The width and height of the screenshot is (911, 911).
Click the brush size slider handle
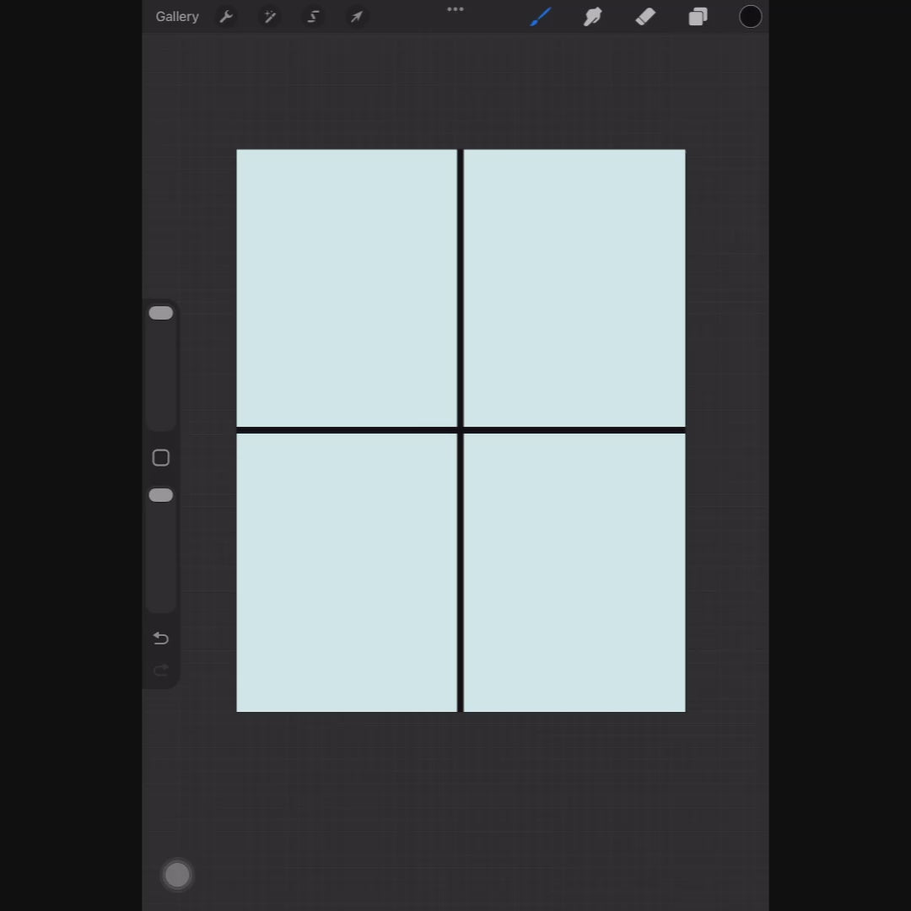tap(161, 313)
